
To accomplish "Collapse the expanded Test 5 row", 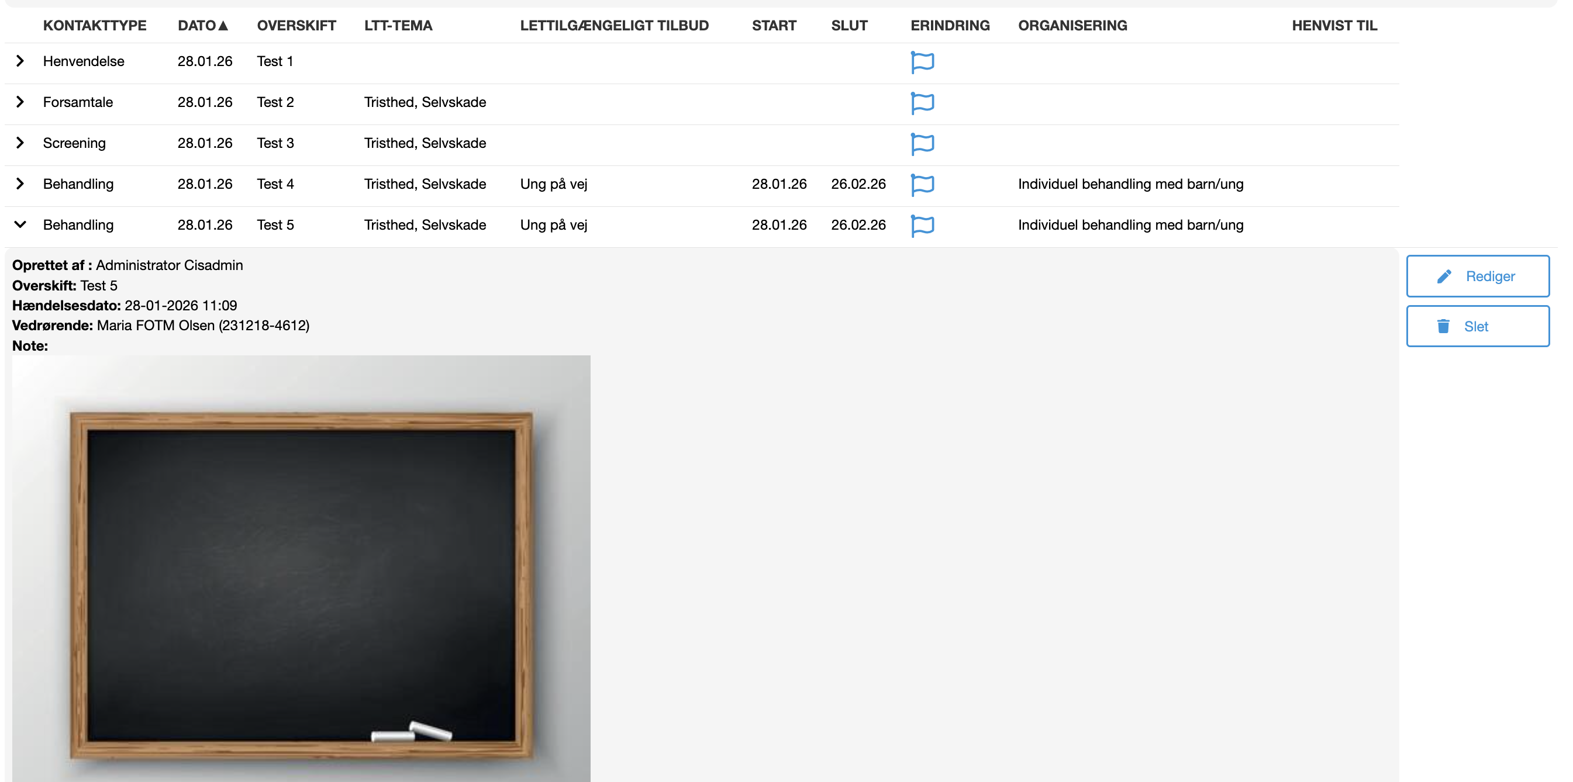I will tap(20, 224).
